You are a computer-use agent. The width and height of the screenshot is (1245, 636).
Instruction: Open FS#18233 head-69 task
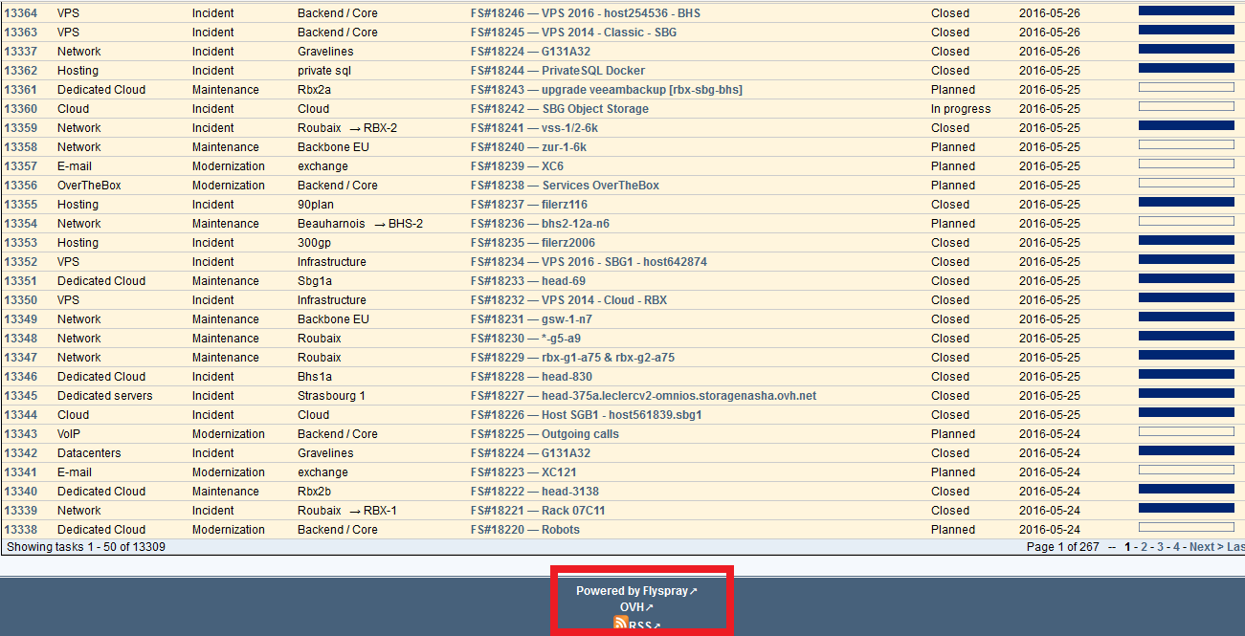(527, 281)
